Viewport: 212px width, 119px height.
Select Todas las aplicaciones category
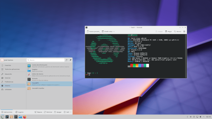click(13, 69)
